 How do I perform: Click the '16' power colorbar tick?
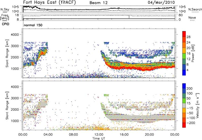188,54
